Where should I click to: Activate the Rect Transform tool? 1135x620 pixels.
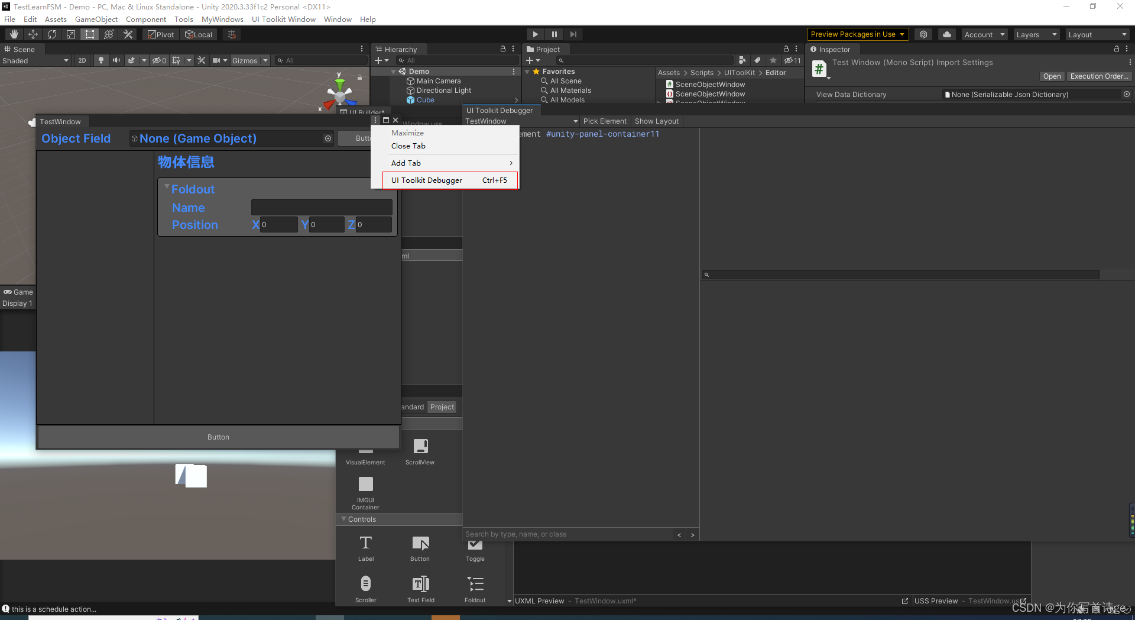click(x=90, y=34)
